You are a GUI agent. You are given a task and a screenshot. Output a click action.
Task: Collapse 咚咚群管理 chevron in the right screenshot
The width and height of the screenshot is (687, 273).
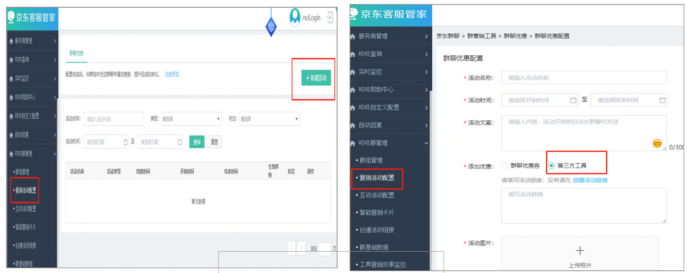(426, 143)
